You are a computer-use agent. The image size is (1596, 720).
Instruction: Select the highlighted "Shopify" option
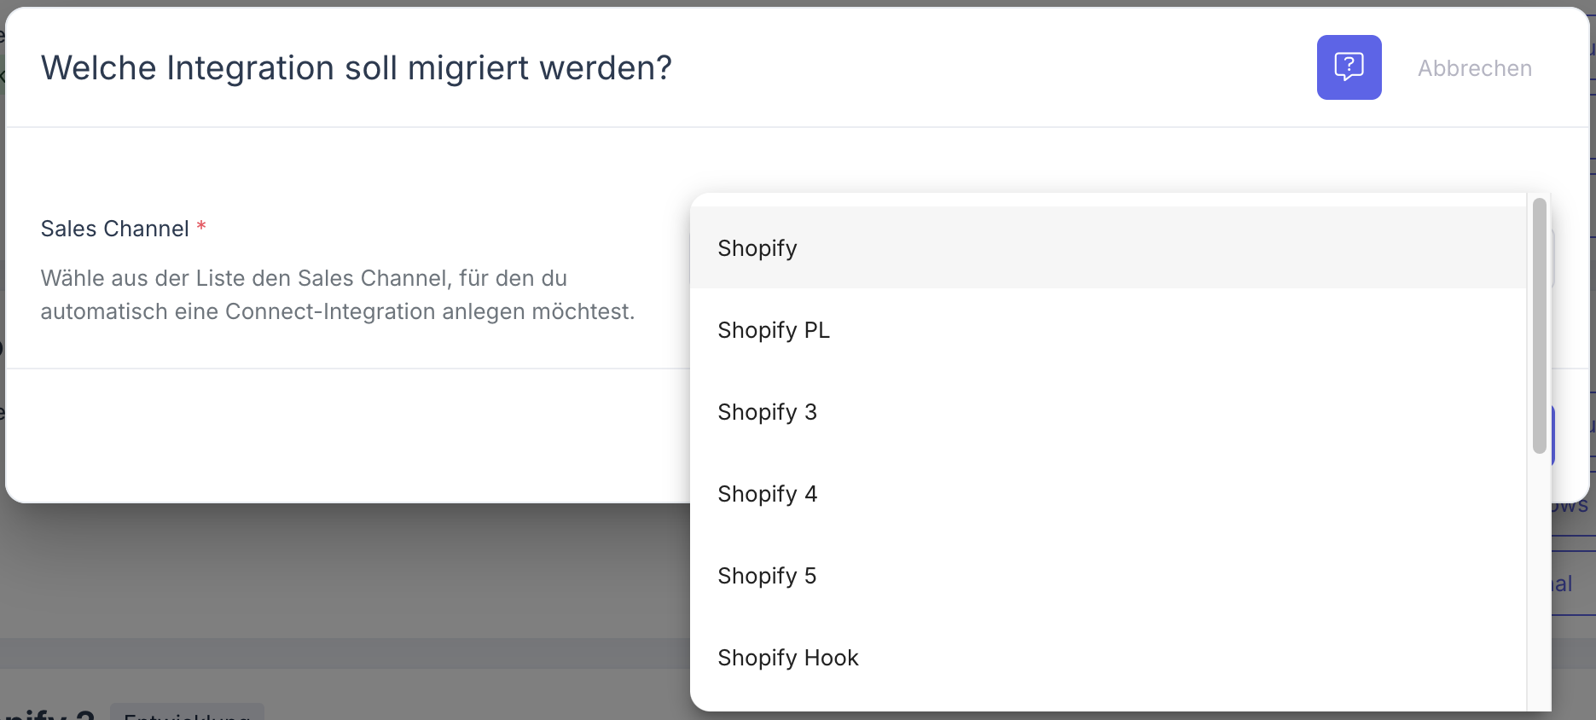click(x=757, y=248)
